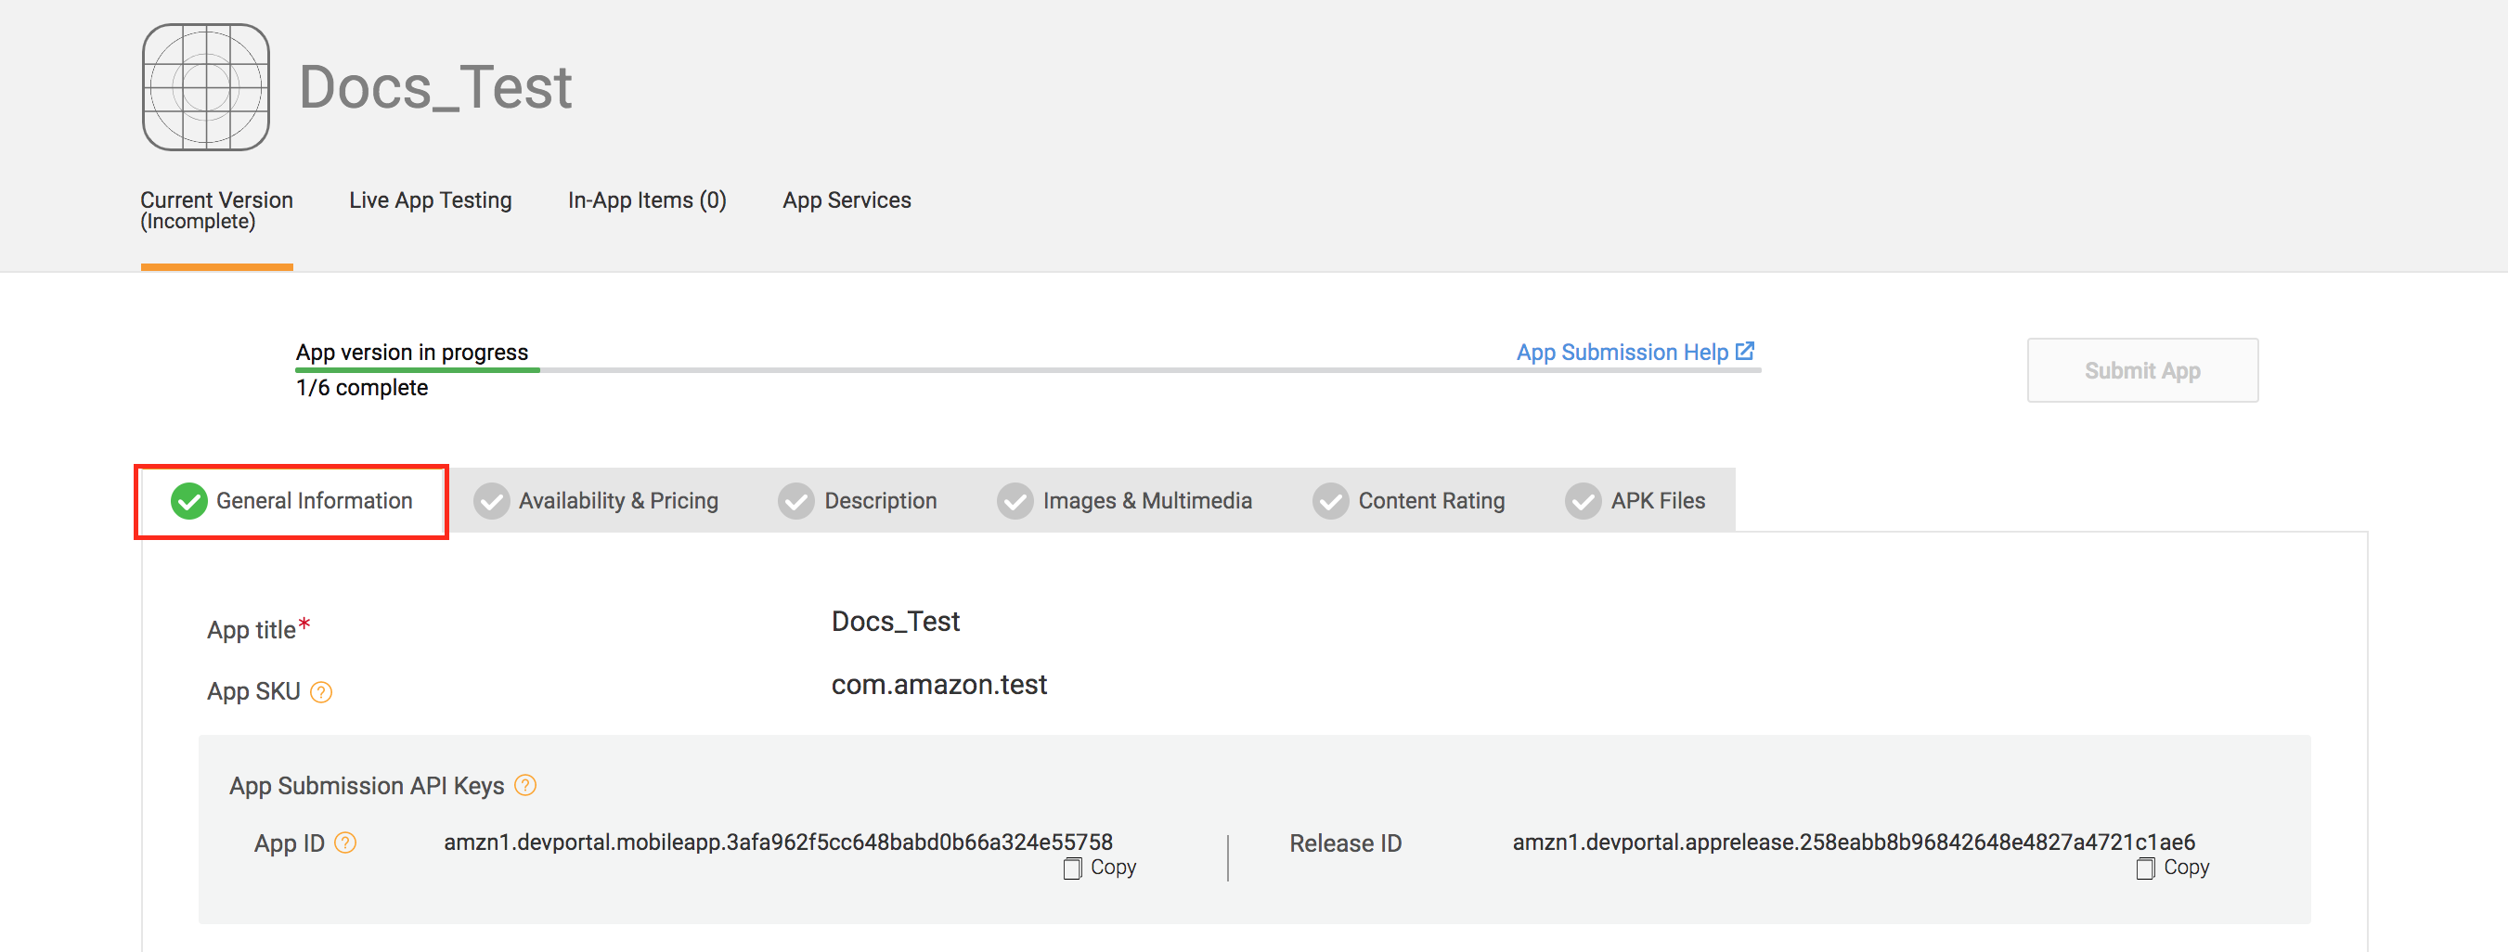Screen dimensions: 2508x952
Task: Click the grey Availability & Pricing checkmark icon
Action: (x=492, y=501)
